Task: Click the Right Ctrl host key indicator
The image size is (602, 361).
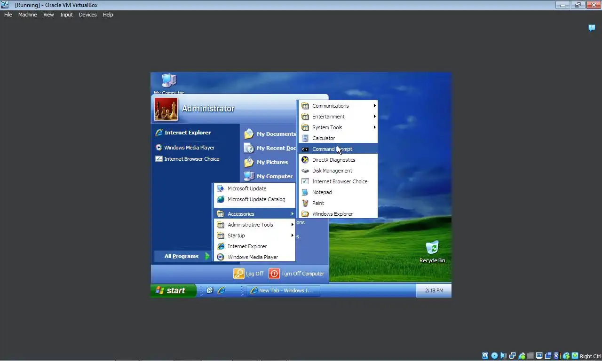Action: [x=590, y=356]
